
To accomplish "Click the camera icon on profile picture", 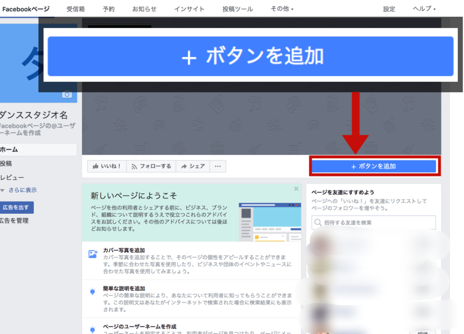I will (x=67, y=94).
